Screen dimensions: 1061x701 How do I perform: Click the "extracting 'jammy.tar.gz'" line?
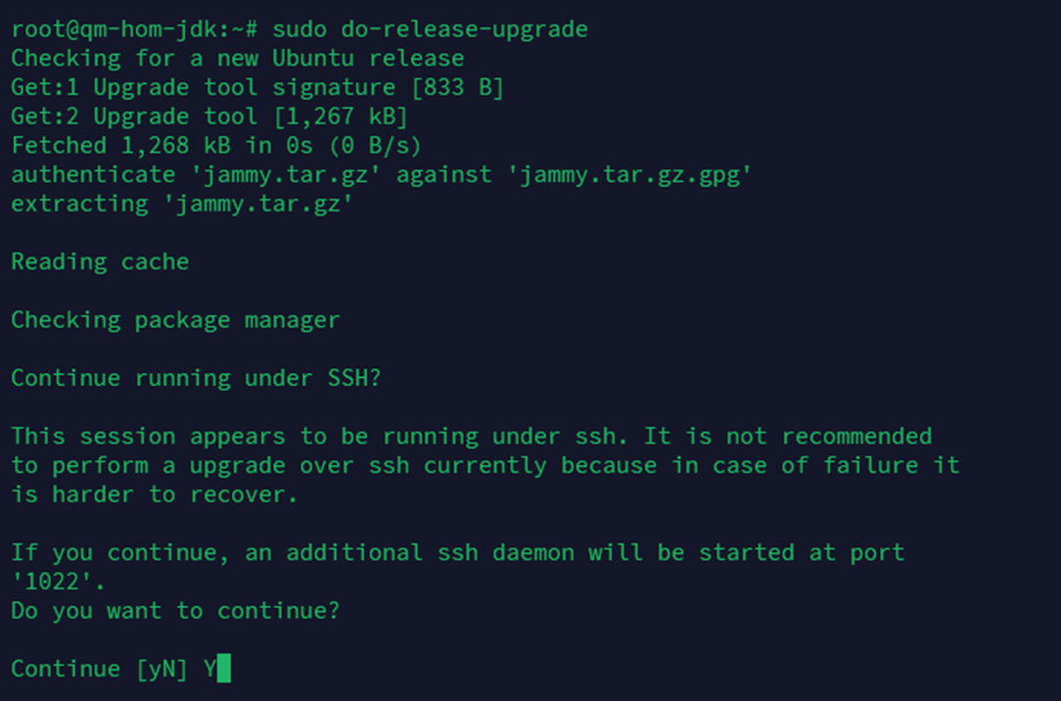click(x=181, y=204)
